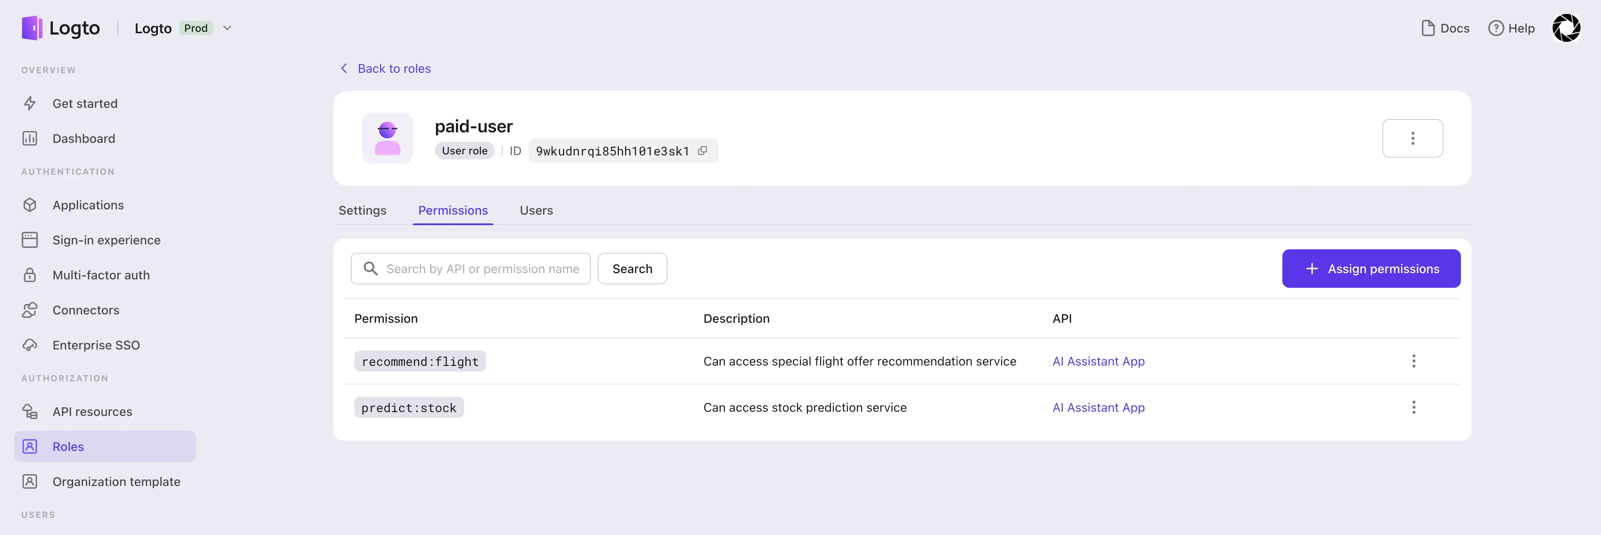Select Applications in the sidebar
Image resolution: width=1601 pixels, height=535 pixels.
pyautogui.click(x=88, y=205)
